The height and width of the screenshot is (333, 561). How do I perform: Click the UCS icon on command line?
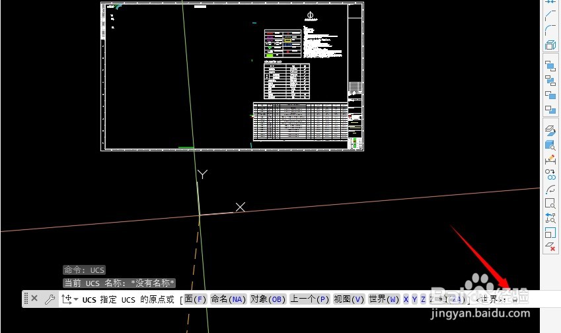click(x=67, y=299)
